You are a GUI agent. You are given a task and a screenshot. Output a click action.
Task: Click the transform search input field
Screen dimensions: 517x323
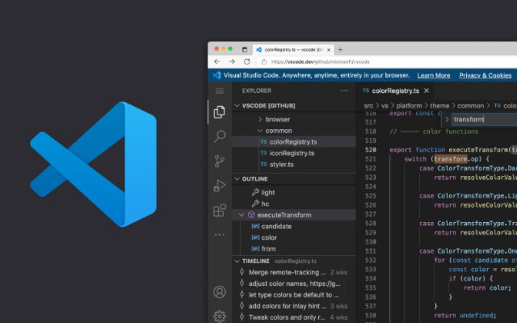pyautogui.click(x=469, y=119)
